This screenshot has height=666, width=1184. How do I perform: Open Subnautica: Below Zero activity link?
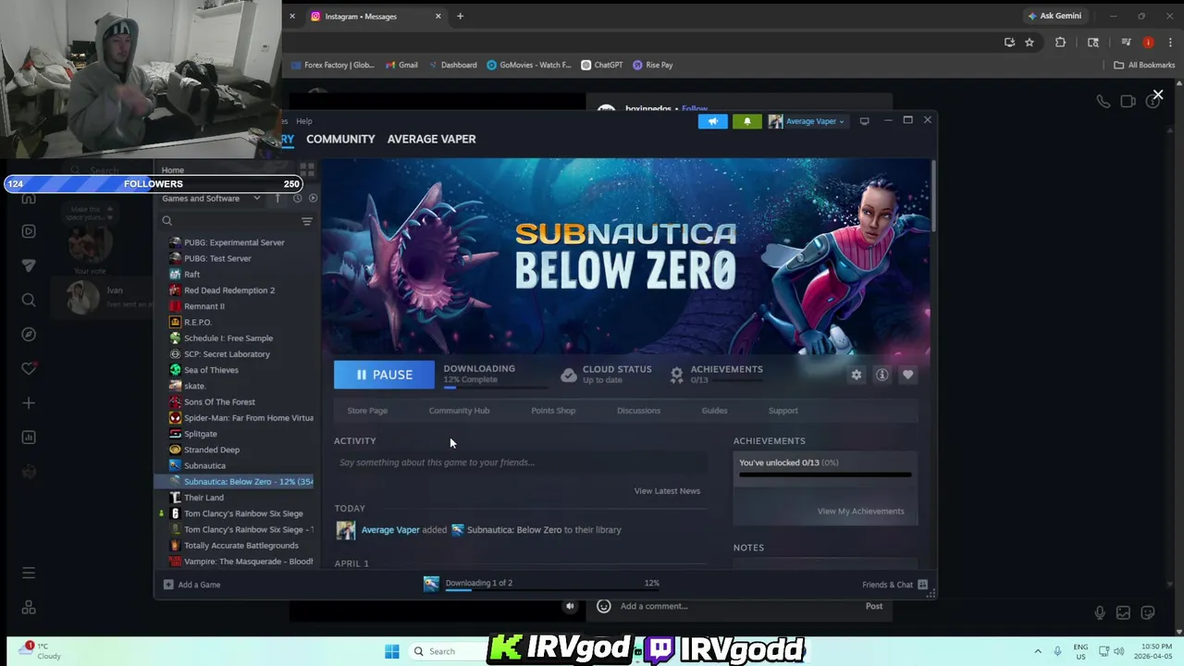pyautogui.click(x=513, y=530)
